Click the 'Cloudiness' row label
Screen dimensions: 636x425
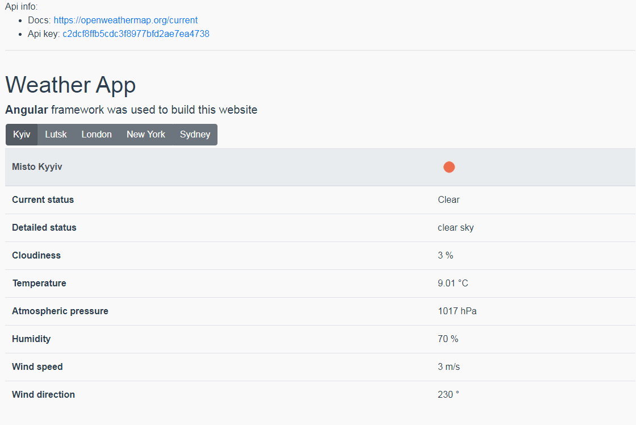point(36,255)
